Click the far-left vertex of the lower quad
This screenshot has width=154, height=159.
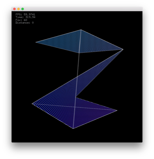[x=32, y=104]
